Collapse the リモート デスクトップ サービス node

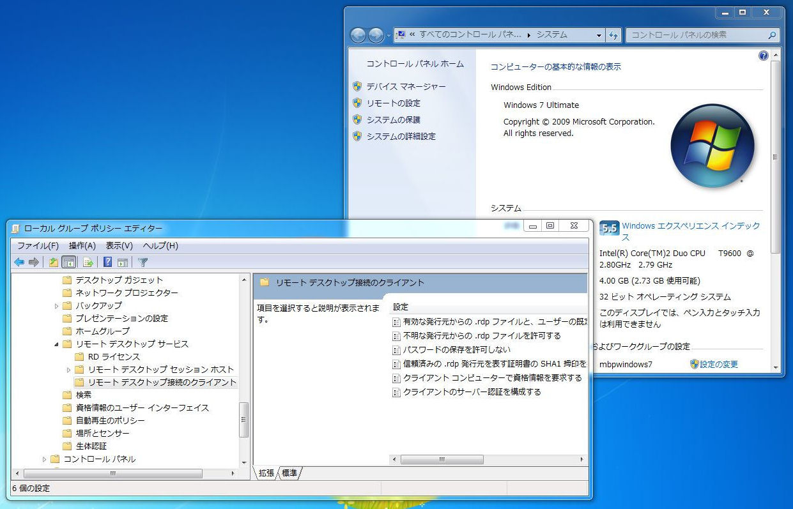57,344
